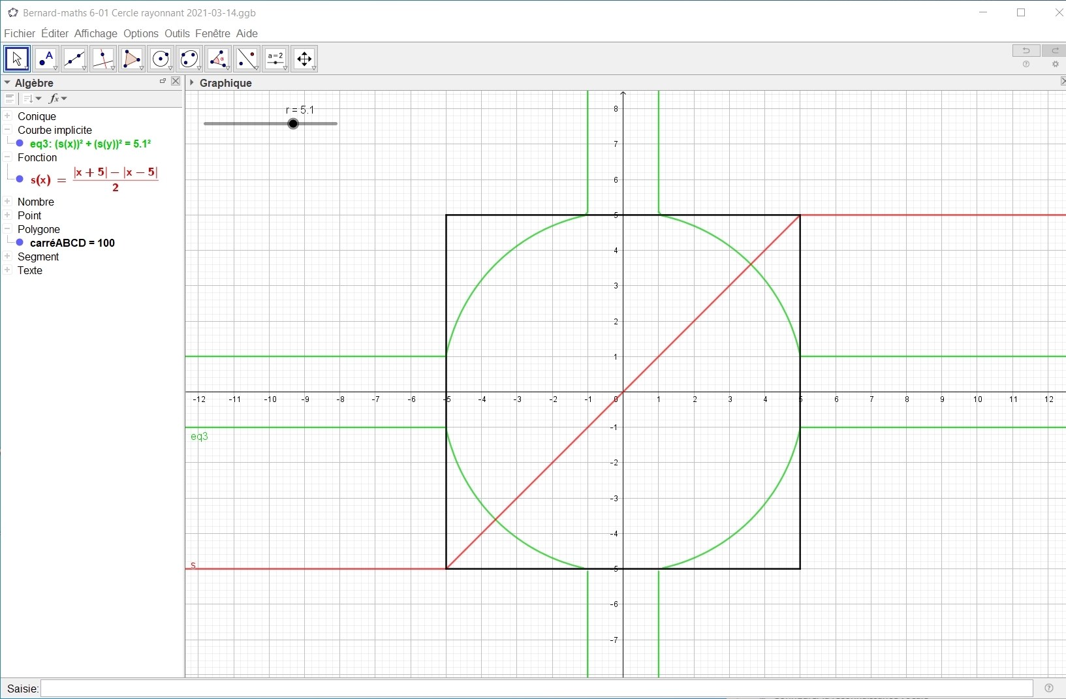Expand the Conique category
The image size is (1066, 699).
pyautogui.click(x=8, y=116)
